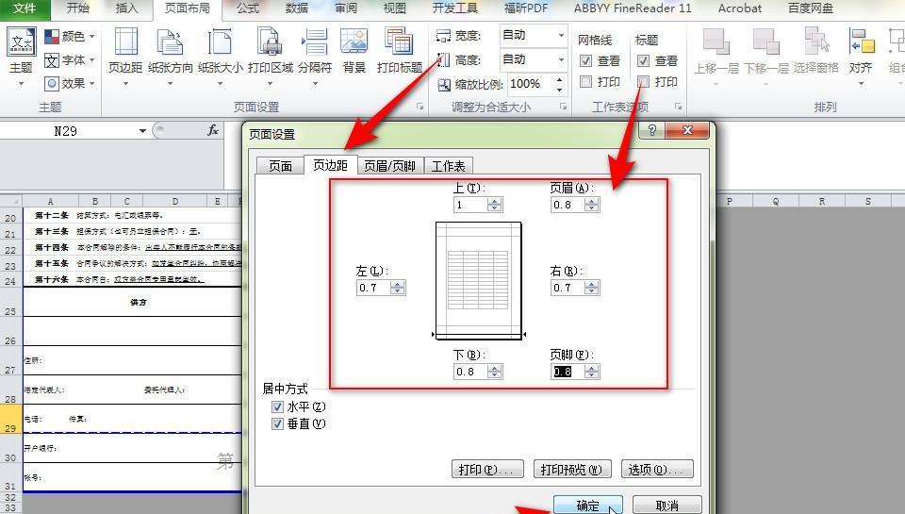Image resolution: width=905 pixels, height=514 pixels.
Task: Toggle 网格线 打印 gridlines print checkbox
Action: 585,81
